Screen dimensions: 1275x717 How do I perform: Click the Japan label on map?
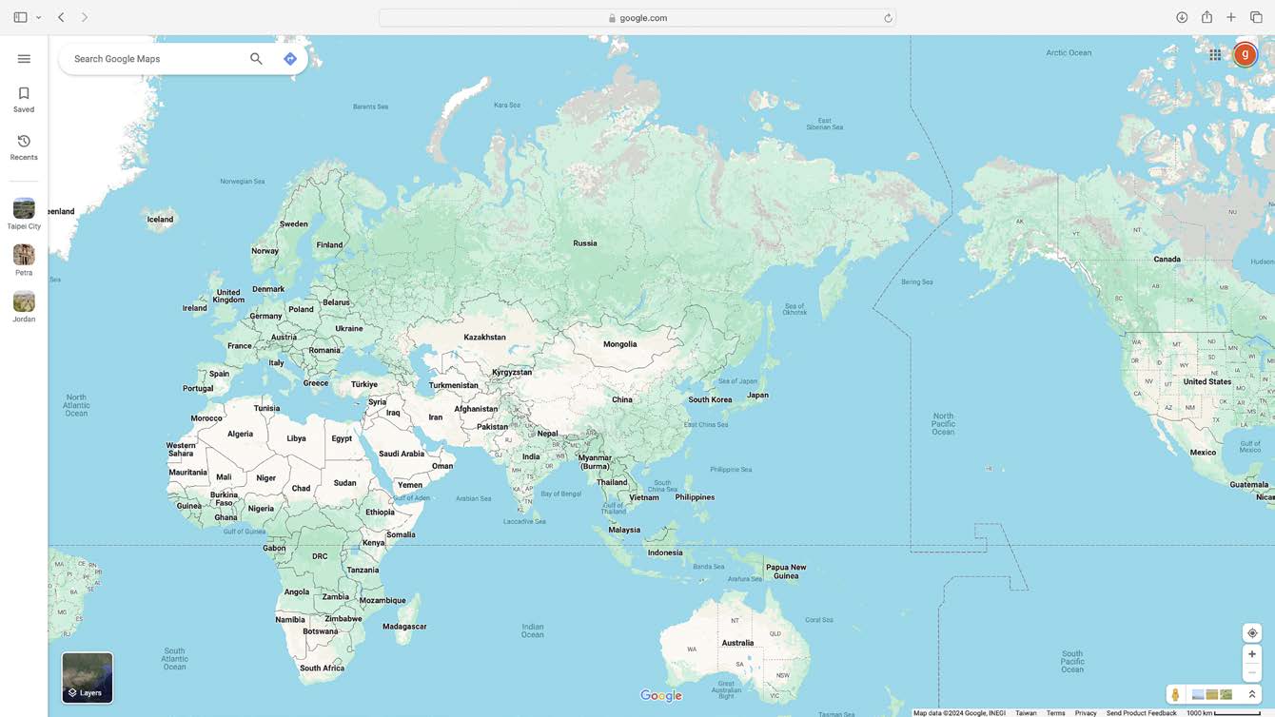click(757, 396)
